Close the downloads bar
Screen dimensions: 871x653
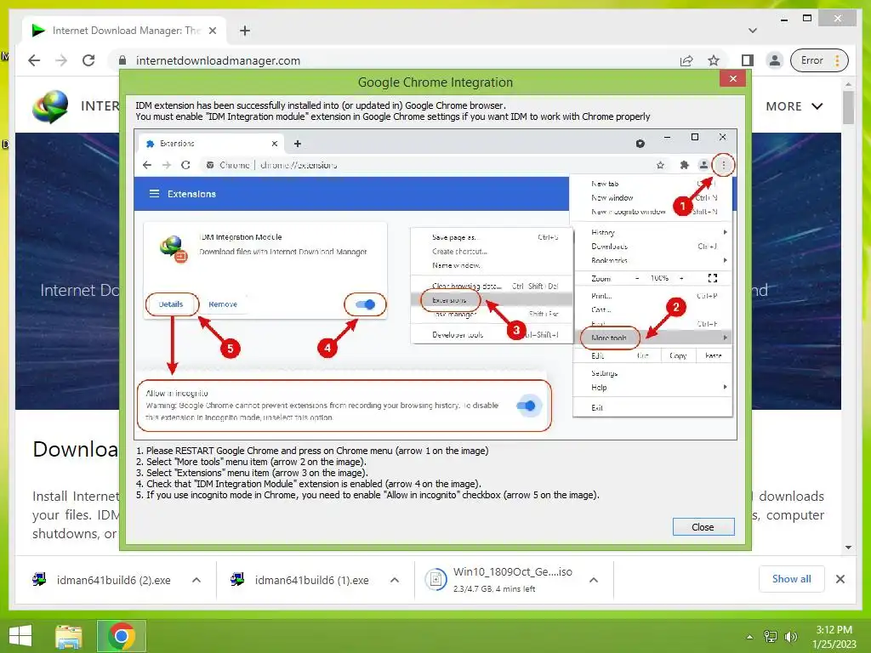[840, 579]
